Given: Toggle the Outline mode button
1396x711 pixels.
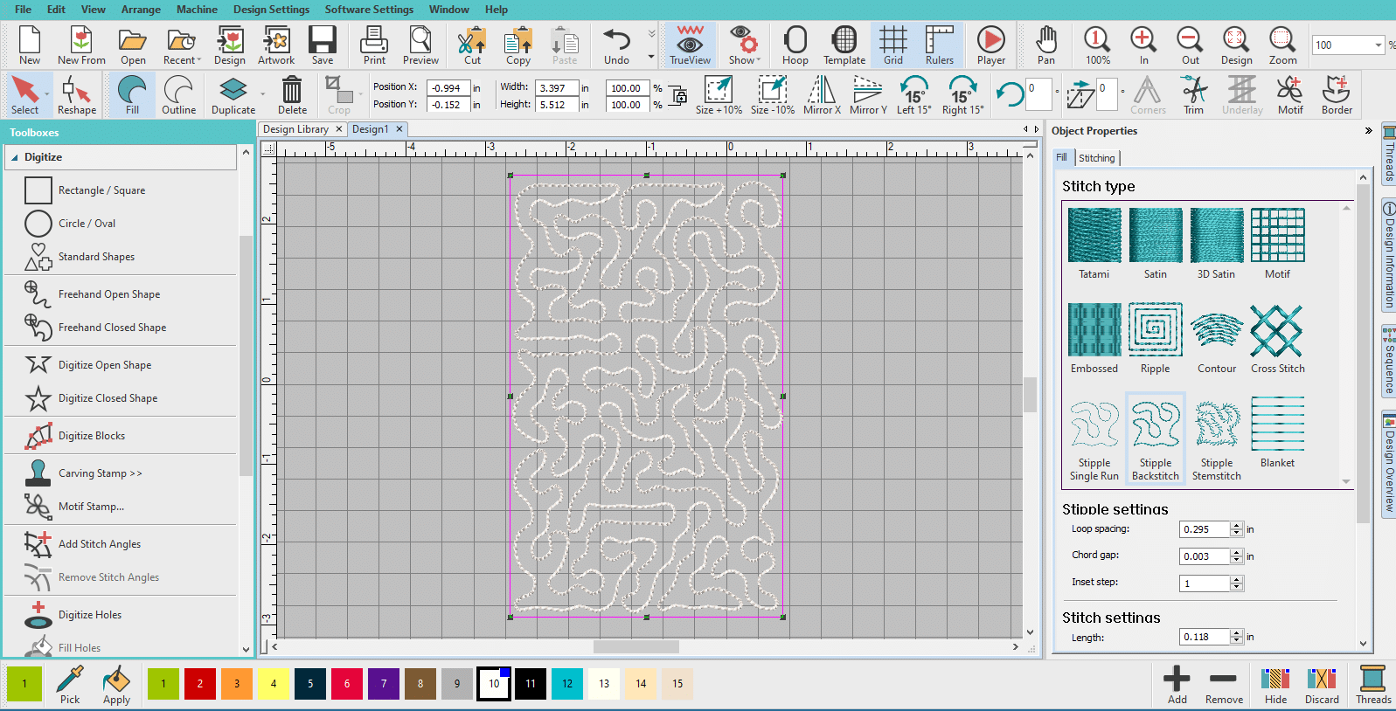Looking at the screenshot, I should pos(178,94).
